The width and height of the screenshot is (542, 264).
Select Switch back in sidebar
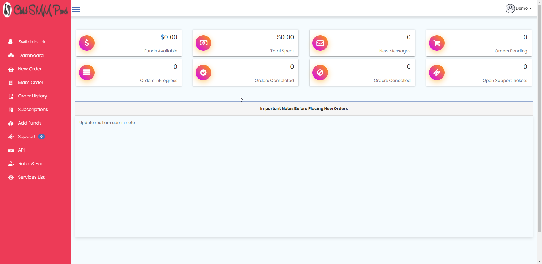(x=32, y=42)
